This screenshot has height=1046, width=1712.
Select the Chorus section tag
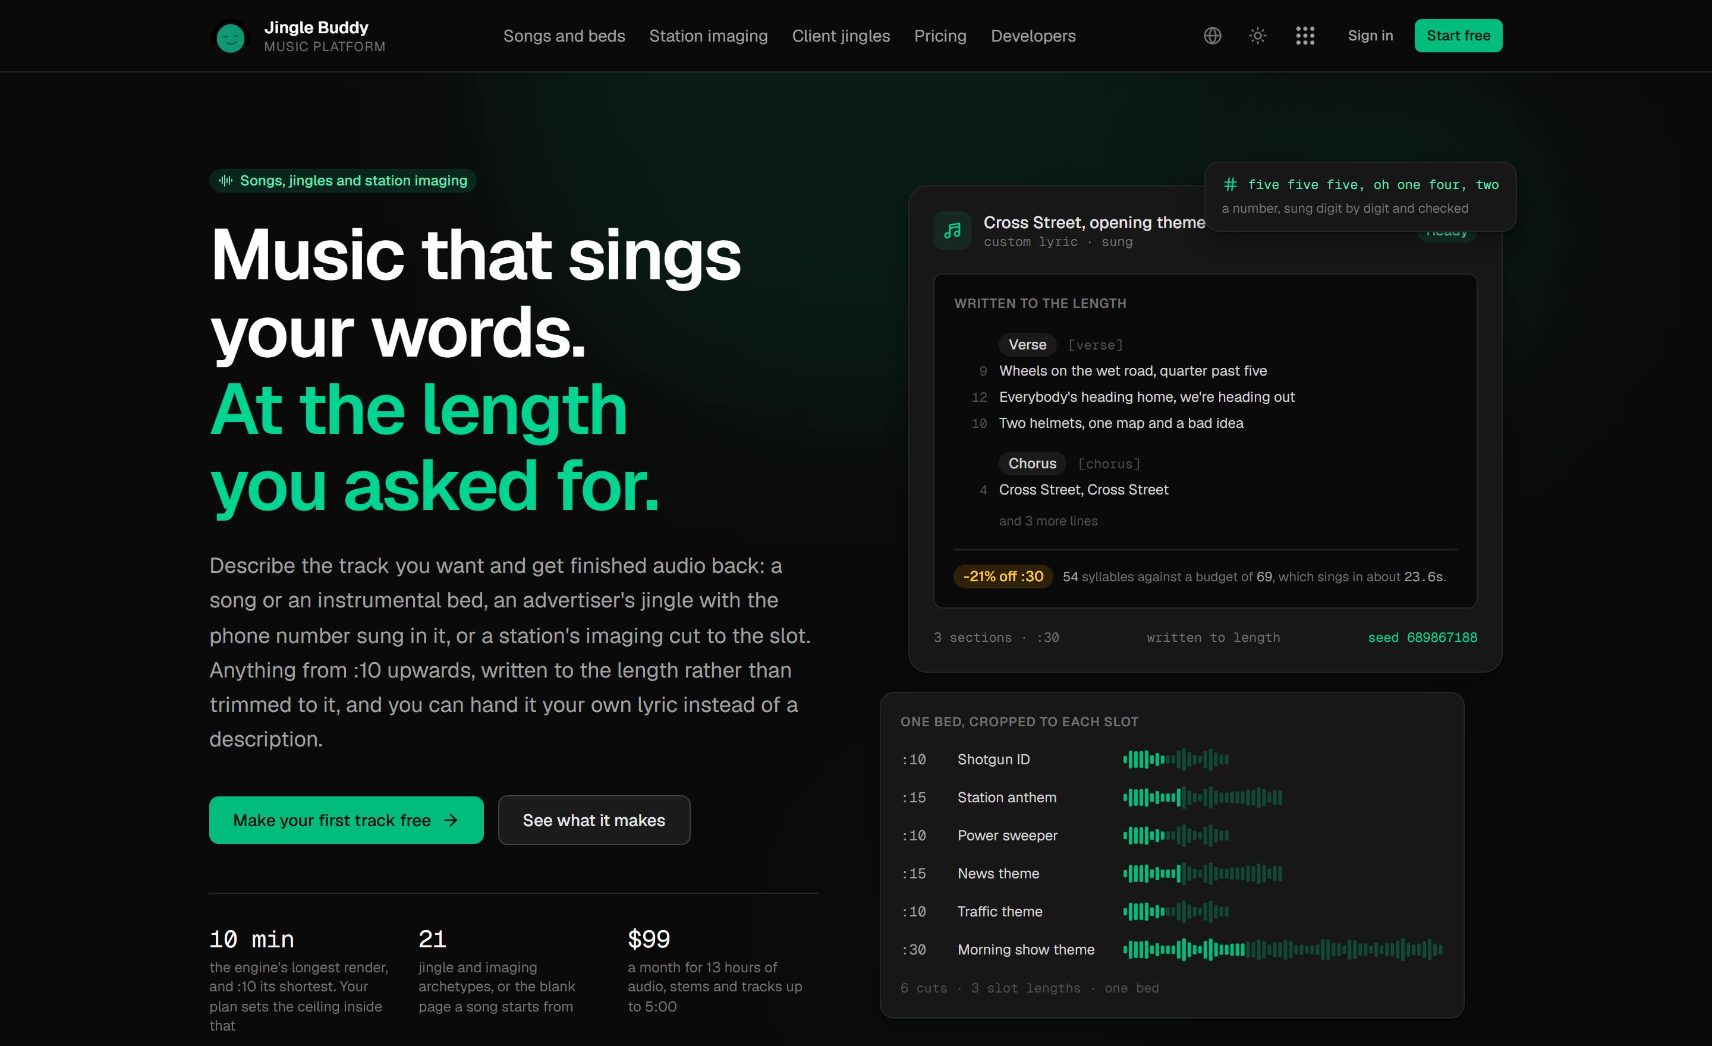(1033, 463)
